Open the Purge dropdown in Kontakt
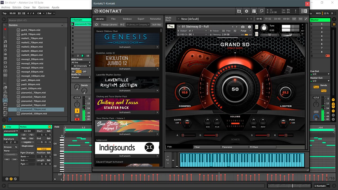This screenshot has height=190, width=338. pos(245,31)
